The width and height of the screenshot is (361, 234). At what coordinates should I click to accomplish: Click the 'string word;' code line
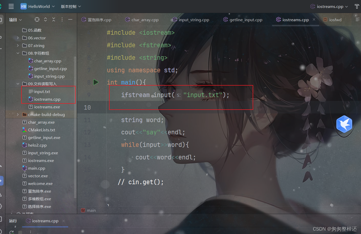click(x=142, y=120)
